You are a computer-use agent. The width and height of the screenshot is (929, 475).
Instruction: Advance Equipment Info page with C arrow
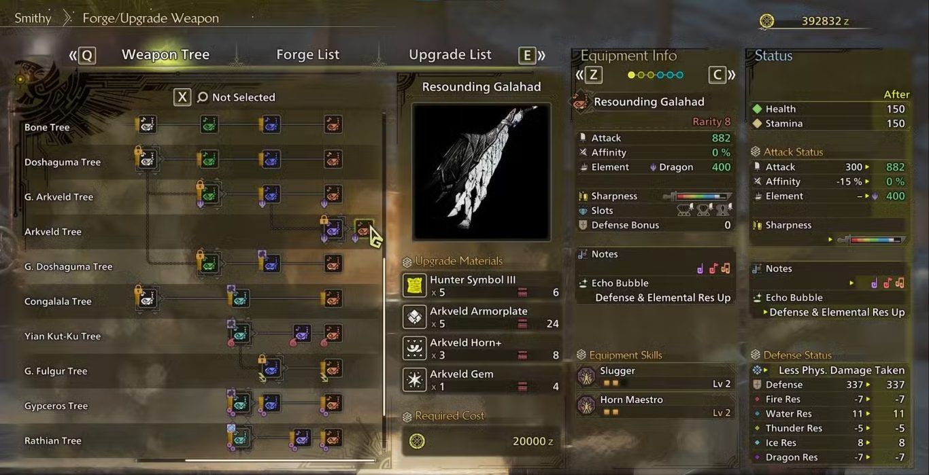(x=722, y=75)
